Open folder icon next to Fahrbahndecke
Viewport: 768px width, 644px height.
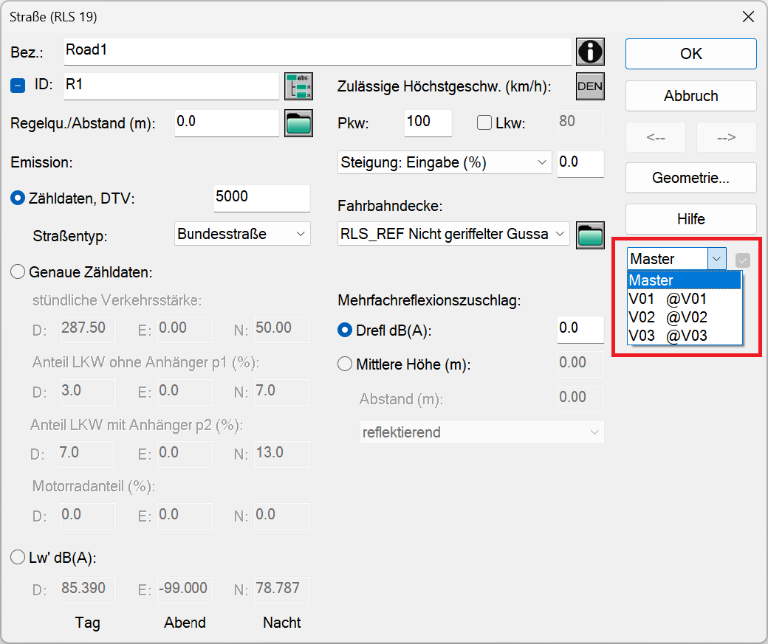590,235
